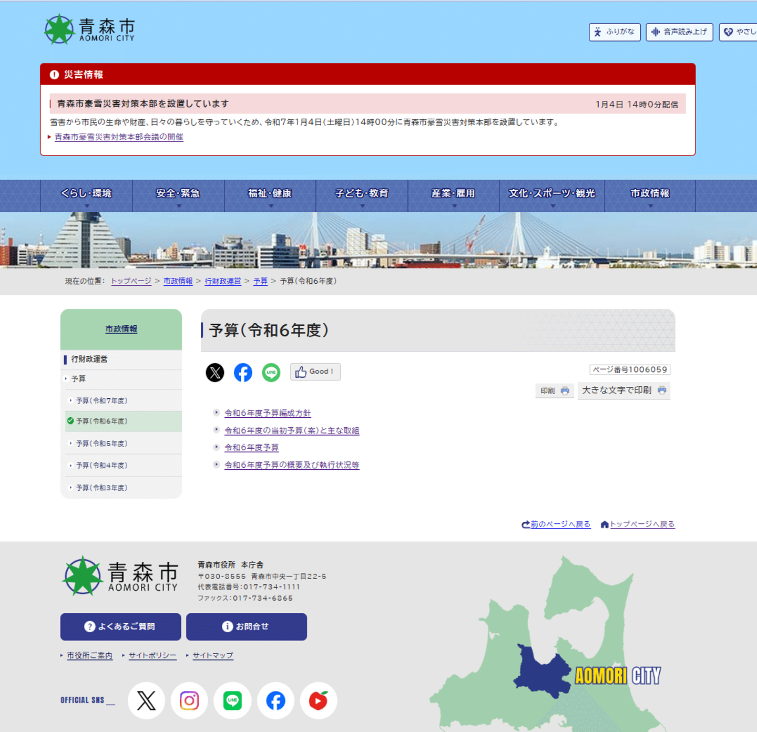This screenshot has height=732, width=757.
Task: Go to 予算 in the breadcrumb
Action: 261,282
